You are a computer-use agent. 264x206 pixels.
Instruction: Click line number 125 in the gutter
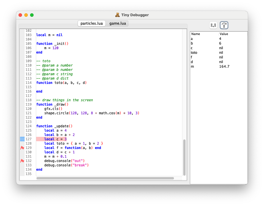coord(28,130)
